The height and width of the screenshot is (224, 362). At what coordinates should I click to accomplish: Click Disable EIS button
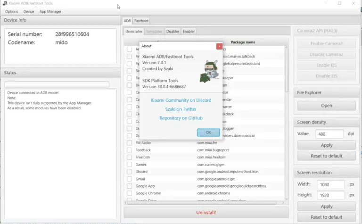point(327,76)
